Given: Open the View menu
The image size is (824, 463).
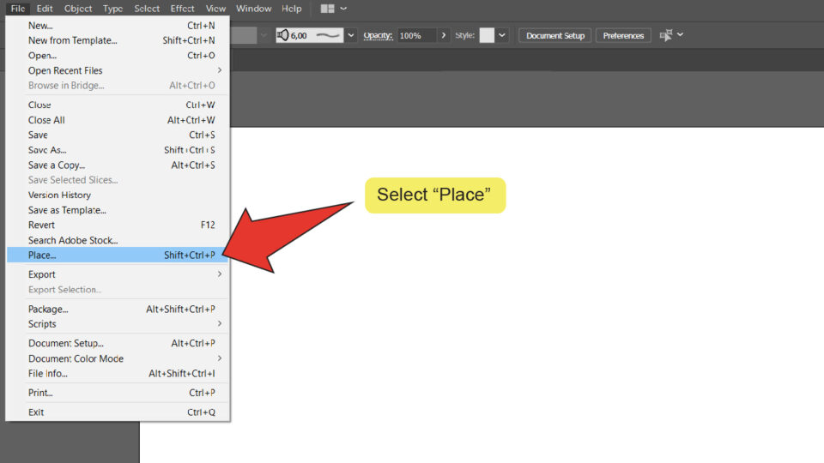Looking at the screenshot, I should [215, 9].
